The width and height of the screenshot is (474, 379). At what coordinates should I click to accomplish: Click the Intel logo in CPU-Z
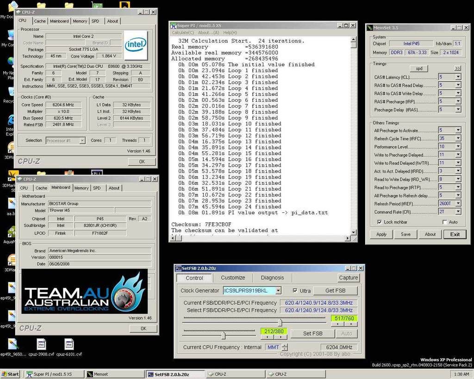click(136, 45)
